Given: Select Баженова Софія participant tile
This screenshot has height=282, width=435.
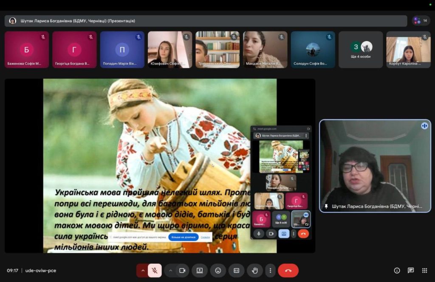Looking at the screenshot, I should coord(27,50).
